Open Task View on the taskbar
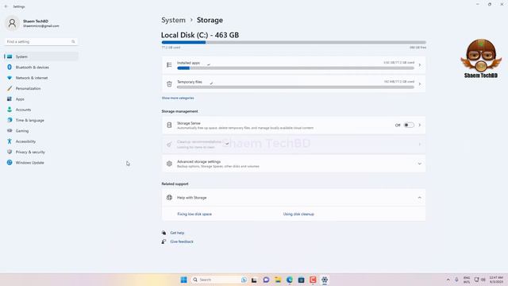The height and width of the screenshot is (286, 508). (x=254, y=280)
